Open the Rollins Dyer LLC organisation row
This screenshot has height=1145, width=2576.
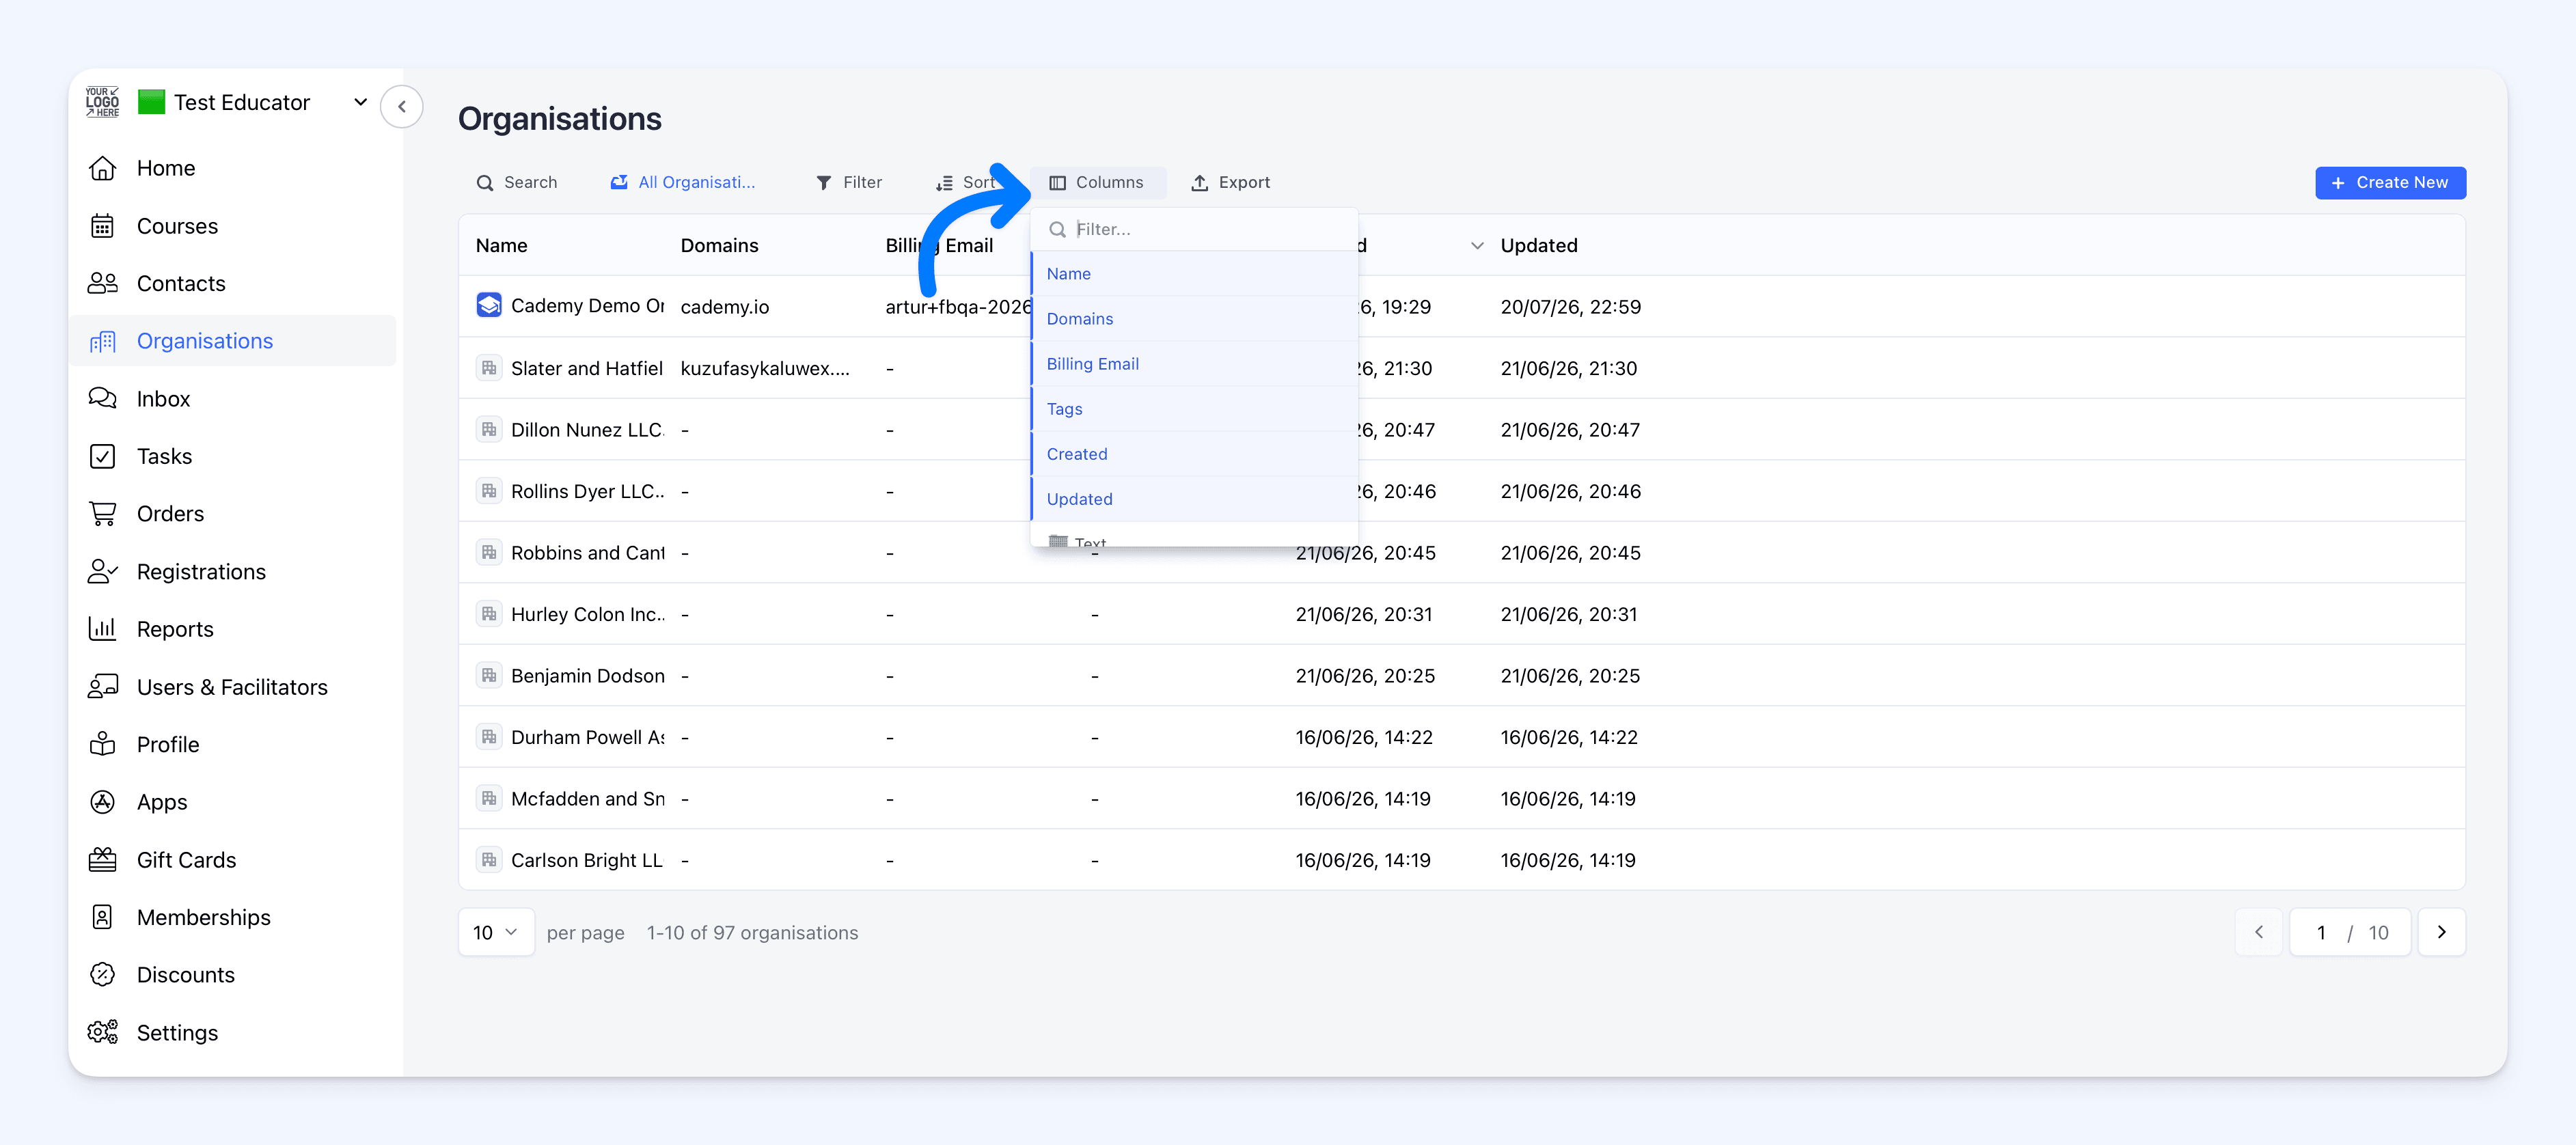1461,491
